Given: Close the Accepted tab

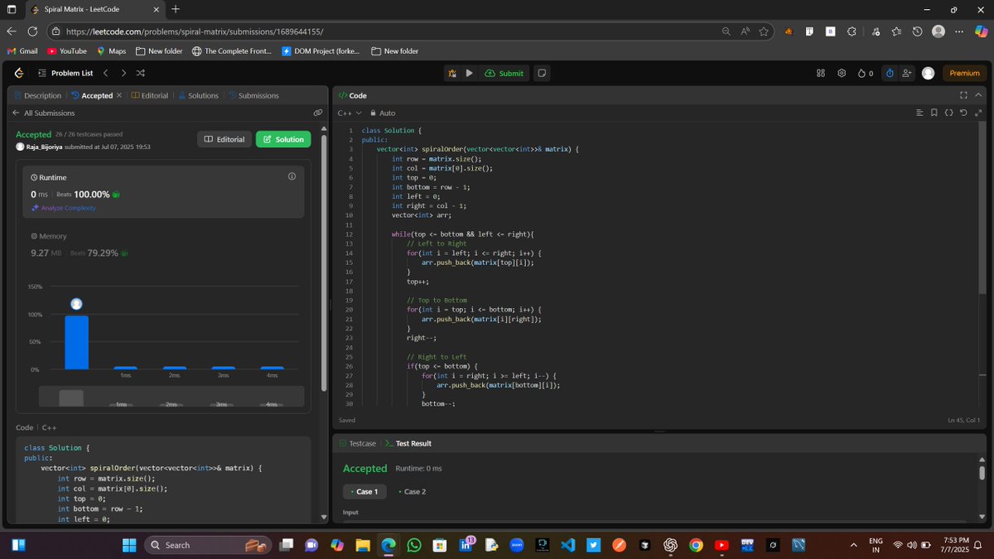Looking at the screenshot, I should click(118, 95).
